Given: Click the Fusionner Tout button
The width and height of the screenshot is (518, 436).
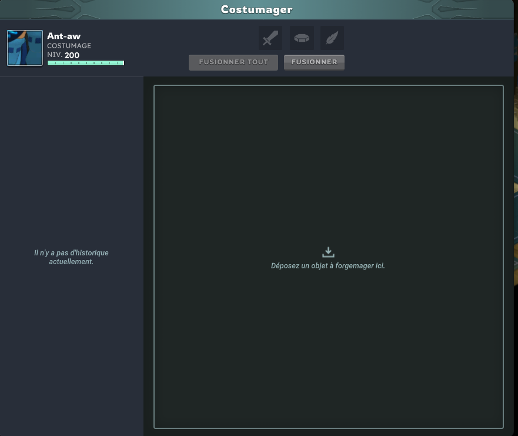Looking at the screenshot, I should tap(233, 62).
